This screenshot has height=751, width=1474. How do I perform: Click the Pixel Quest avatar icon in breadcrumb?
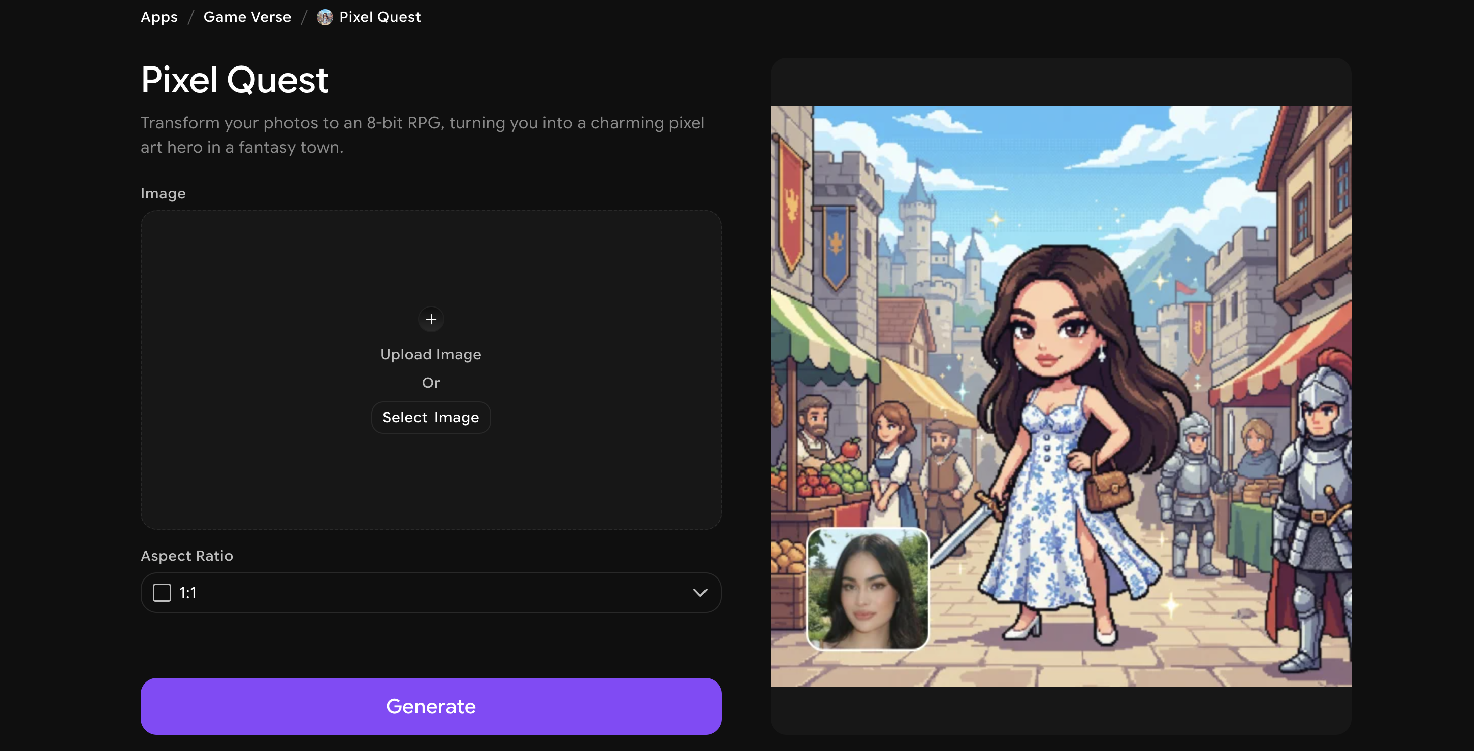click(x=325, y=17)
